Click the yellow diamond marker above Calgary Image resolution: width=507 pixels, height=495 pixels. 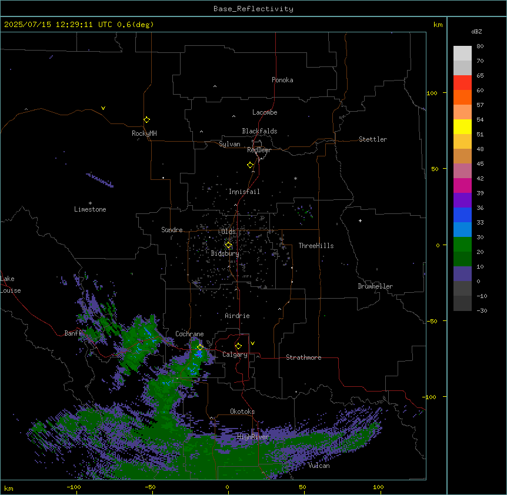(x=238, y=346)
